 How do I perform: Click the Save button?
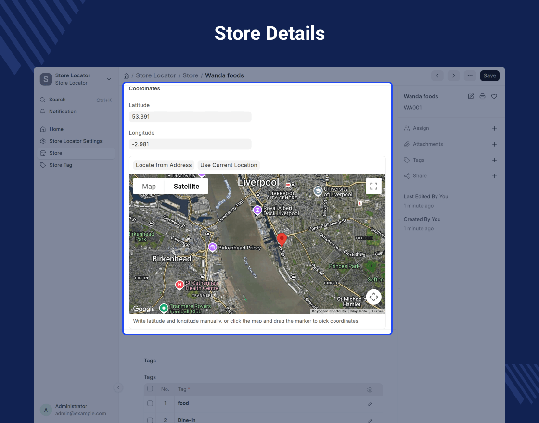click(x=489, y=75)
